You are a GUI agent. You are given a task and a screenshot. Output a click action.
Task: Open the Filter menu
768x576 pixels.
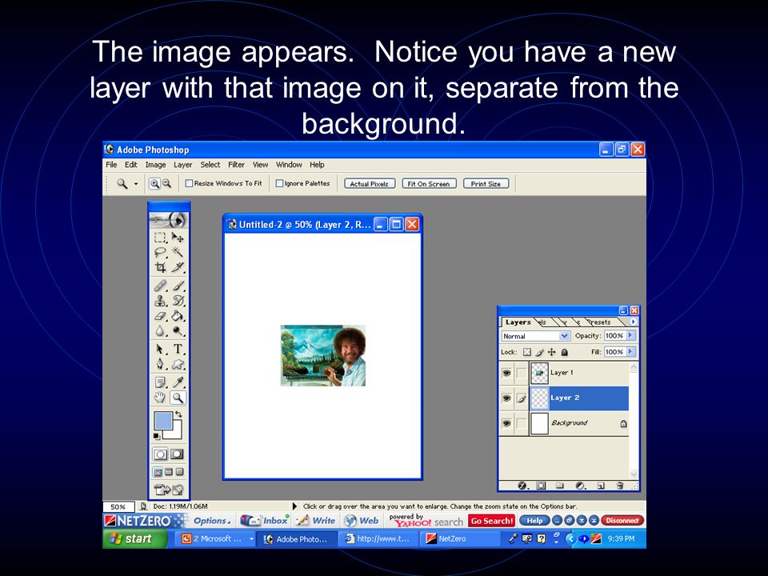click(x=236, y=165)
